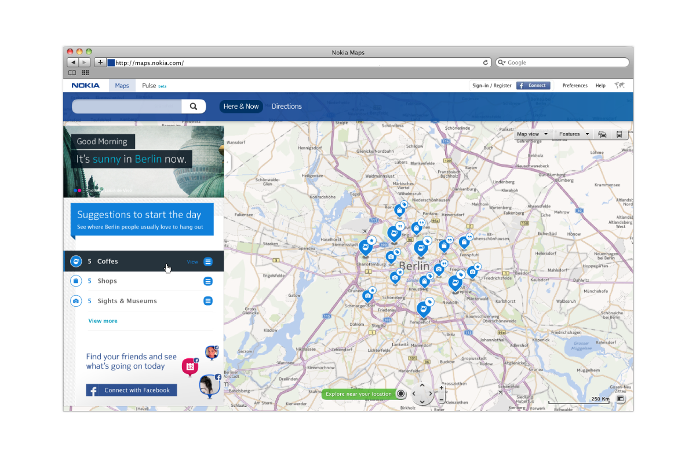Viewport: 696px width, 463px height.
Task: Add bookmark with the plus button
Action: [100, 63]
